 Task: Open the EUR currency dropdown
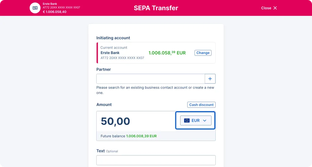pyautogui.click(x=196, y=120)
